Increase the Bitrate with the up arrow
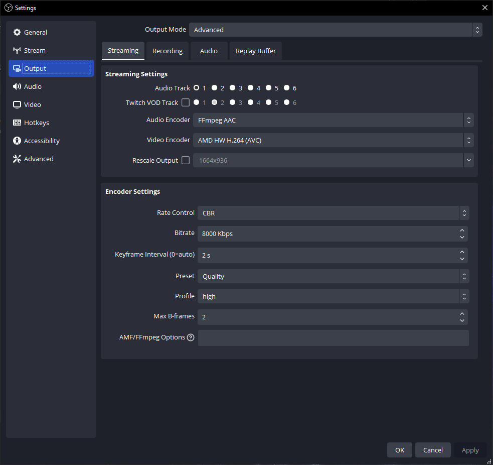The image size is (493, 465). [x=462, y=230]
